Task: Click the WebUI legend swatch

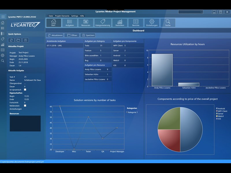Action: [x=217, y=116]
